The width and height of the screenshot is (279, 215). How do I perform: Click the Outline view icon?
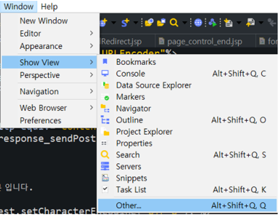(105, 120)
